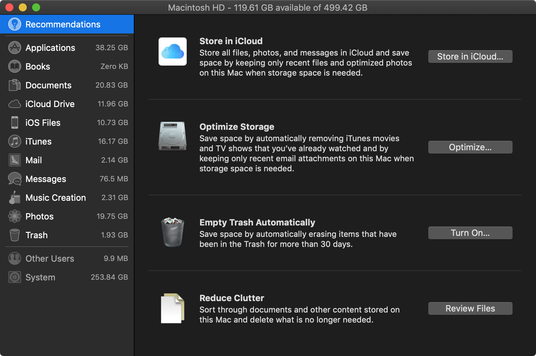Click the Review Files button

470,308
